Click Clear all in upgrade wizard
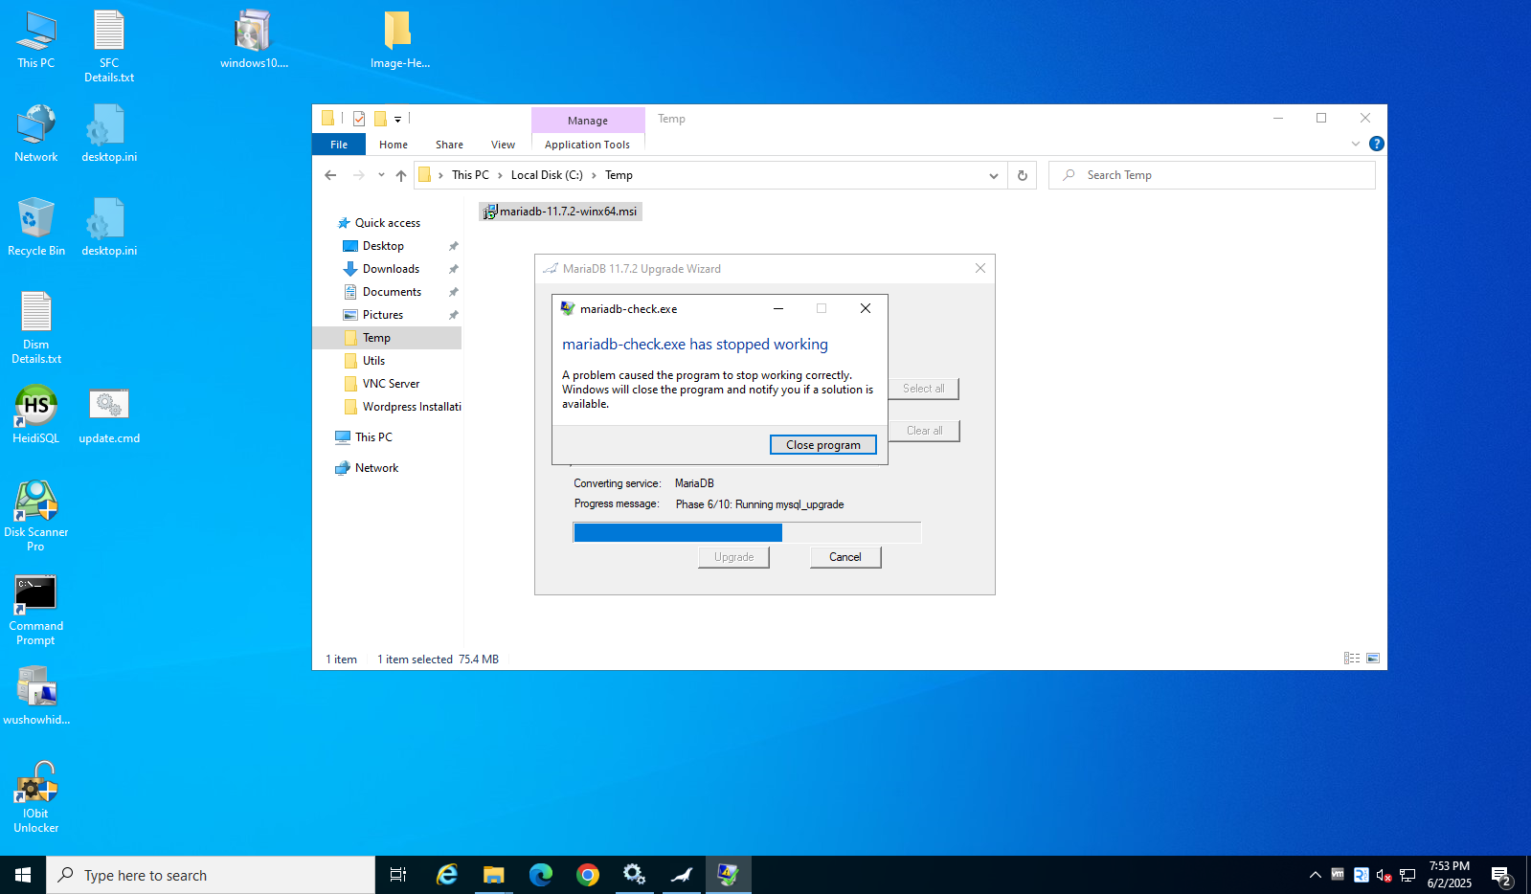The height and width of the screenshot is (894, 1531). click(x=924, y=431)
